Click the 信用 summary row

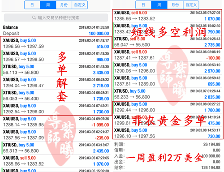coord(167,150)
